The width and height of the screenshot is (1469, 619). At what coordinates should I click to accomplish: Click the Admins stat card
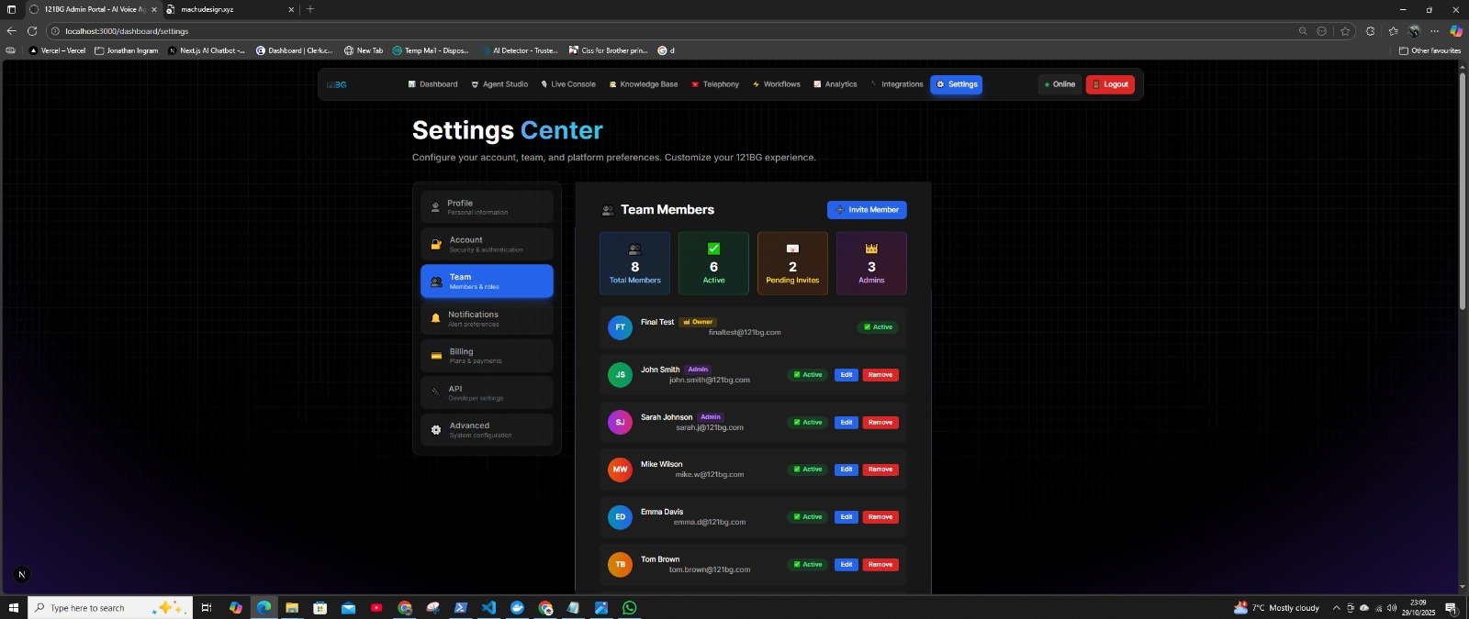[871, 263]
